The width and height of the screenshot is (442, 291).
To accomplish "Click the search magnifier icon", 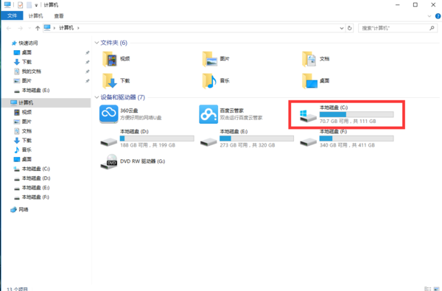I will click(x=432, y=28).
